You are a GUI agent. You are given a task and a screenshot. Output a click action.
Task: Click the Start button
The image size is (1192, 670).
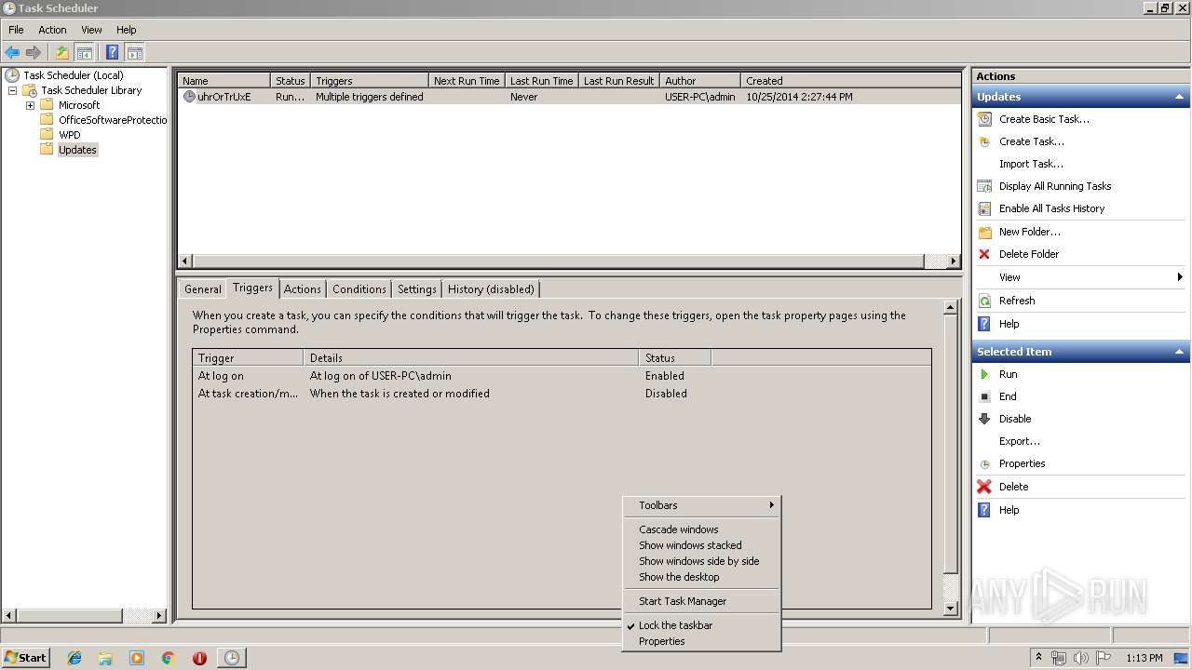[x=25, y=658]
